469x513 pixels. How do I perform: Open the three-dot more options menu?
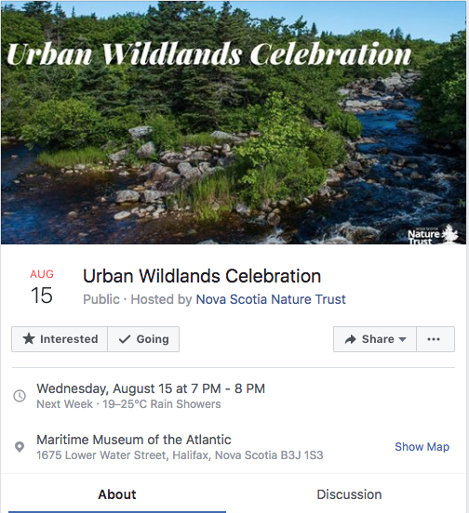(435, 339)
